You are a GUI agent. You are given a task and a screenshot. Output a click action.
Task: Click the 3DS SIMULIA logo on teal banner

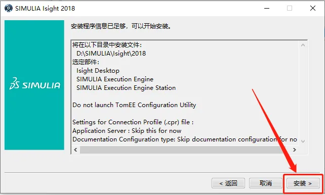tap(35, 84)
